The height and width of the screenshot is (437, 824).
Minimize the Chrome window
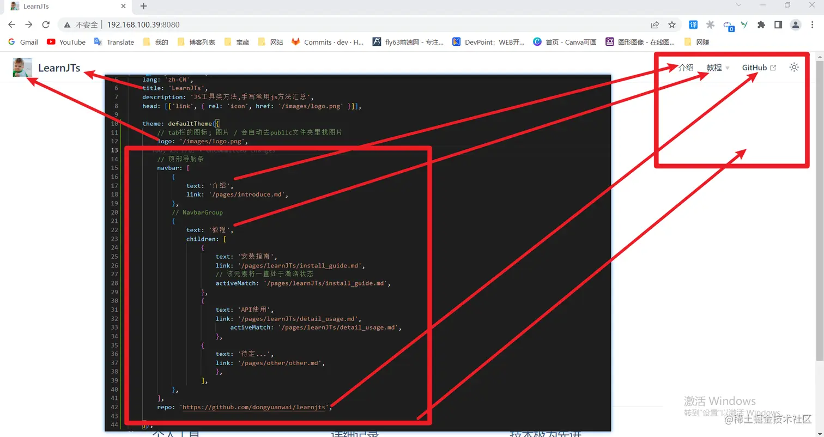click(762, 5)
